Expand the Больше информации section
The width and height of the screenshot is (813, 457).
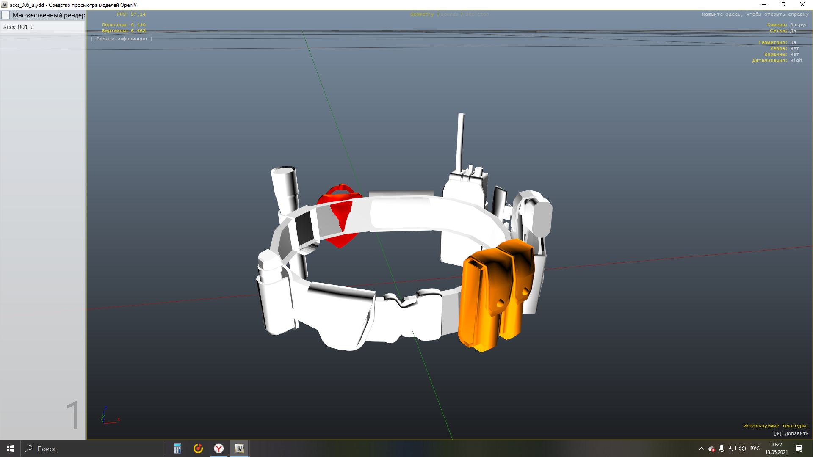pos(122,39)
